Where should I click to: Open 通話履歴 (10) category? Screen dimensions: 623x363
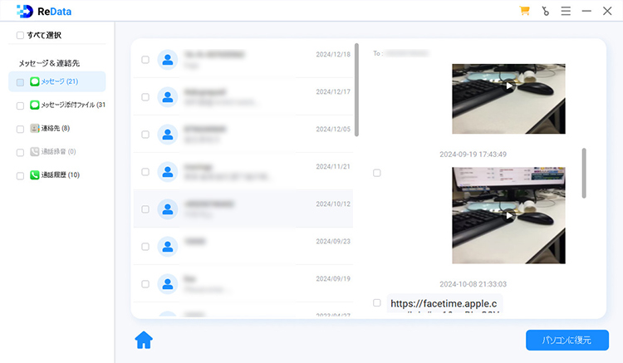click(61, 175)
